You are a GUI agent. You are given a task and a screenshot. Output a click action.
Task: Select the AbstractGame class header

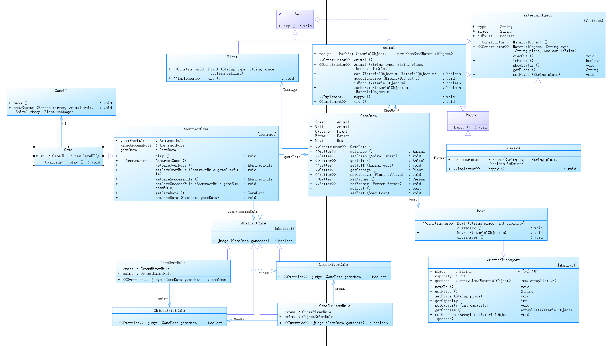tap(196, 129)
